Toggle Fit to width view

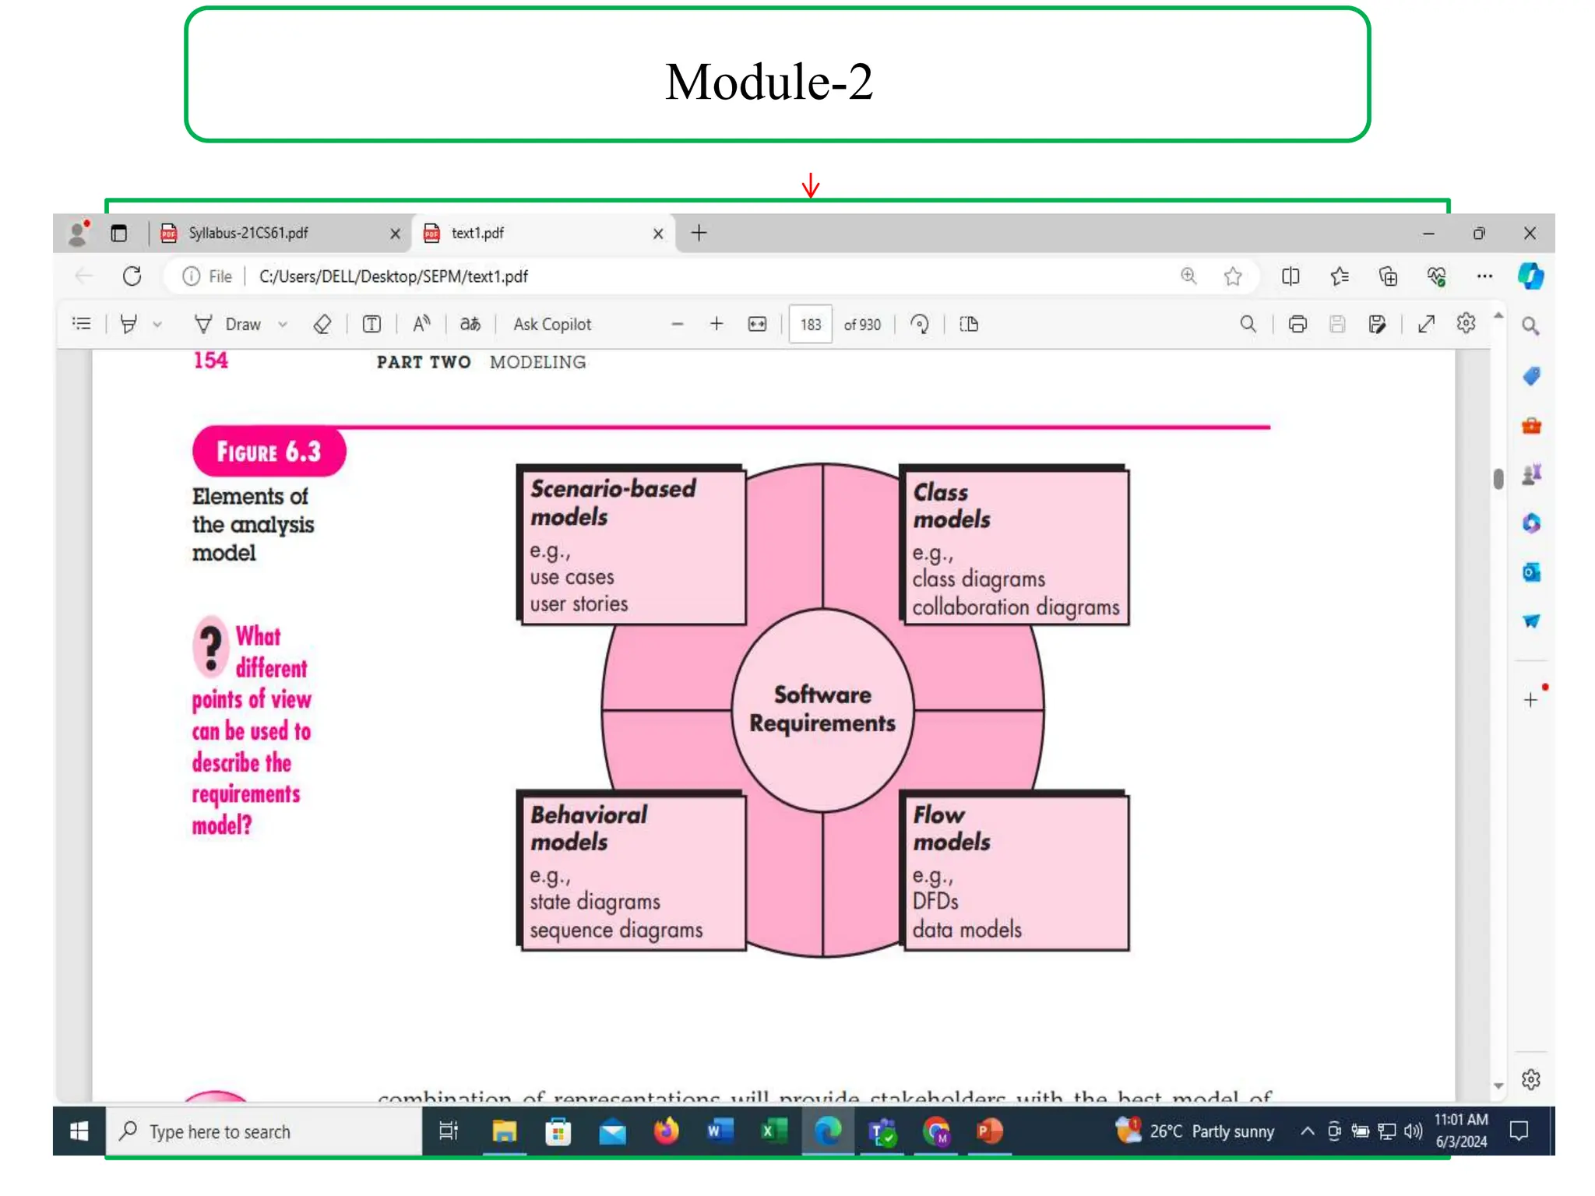tap(757, 324)
